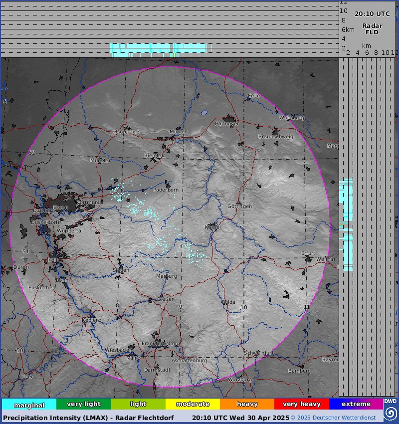Click the 'Radar FLD' label in the top-right panel
The image size is (399, 424).
pyautogui.click(x=372, y=29)
